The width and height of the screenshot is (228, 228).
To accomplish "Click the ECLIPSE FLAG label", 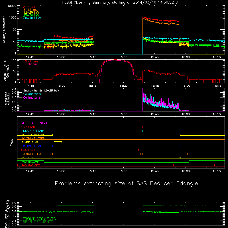I will point(31,146).
